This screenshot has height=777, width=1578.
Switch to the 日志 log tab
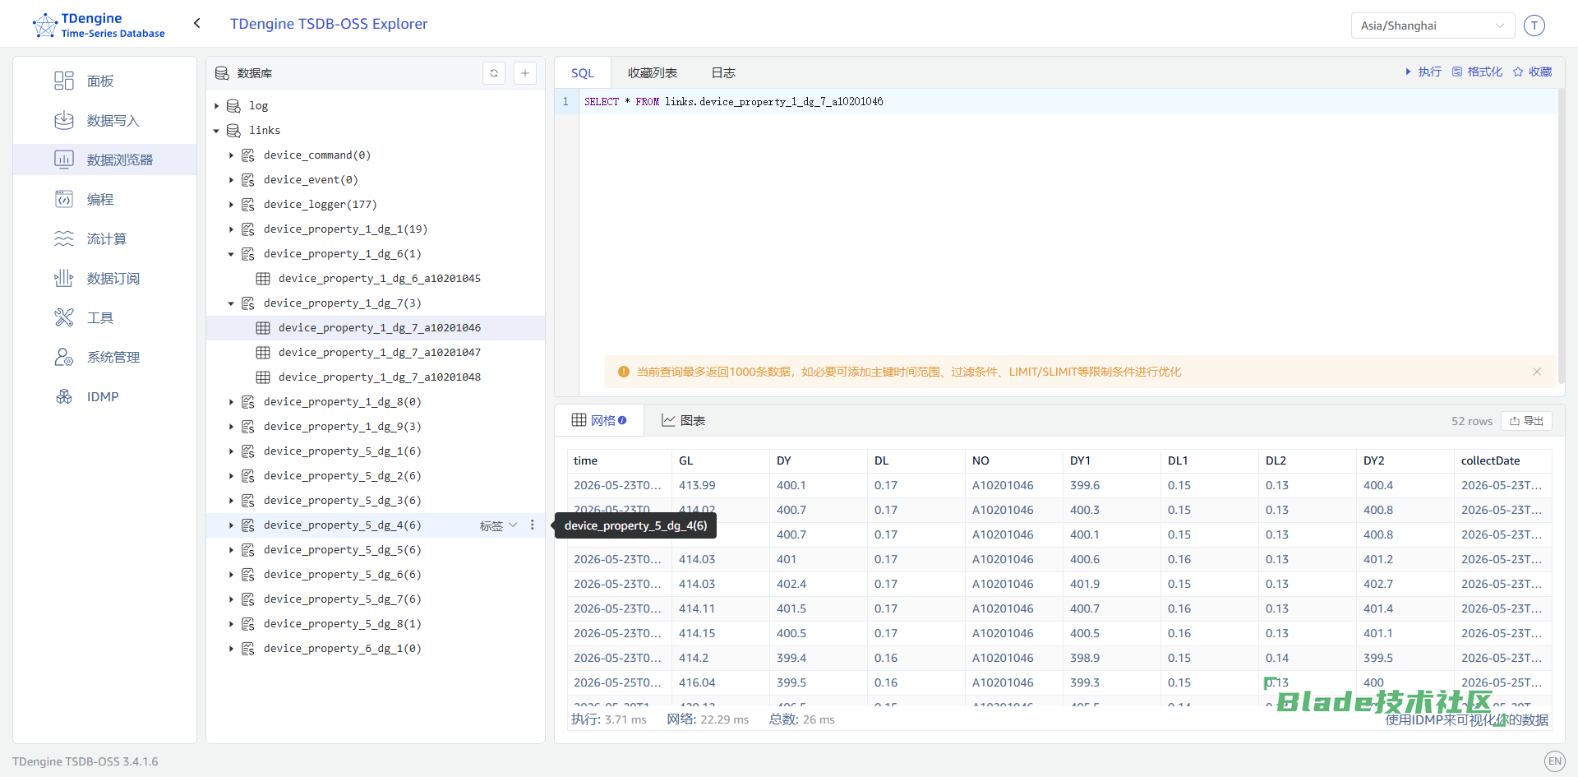click(723, 72)
